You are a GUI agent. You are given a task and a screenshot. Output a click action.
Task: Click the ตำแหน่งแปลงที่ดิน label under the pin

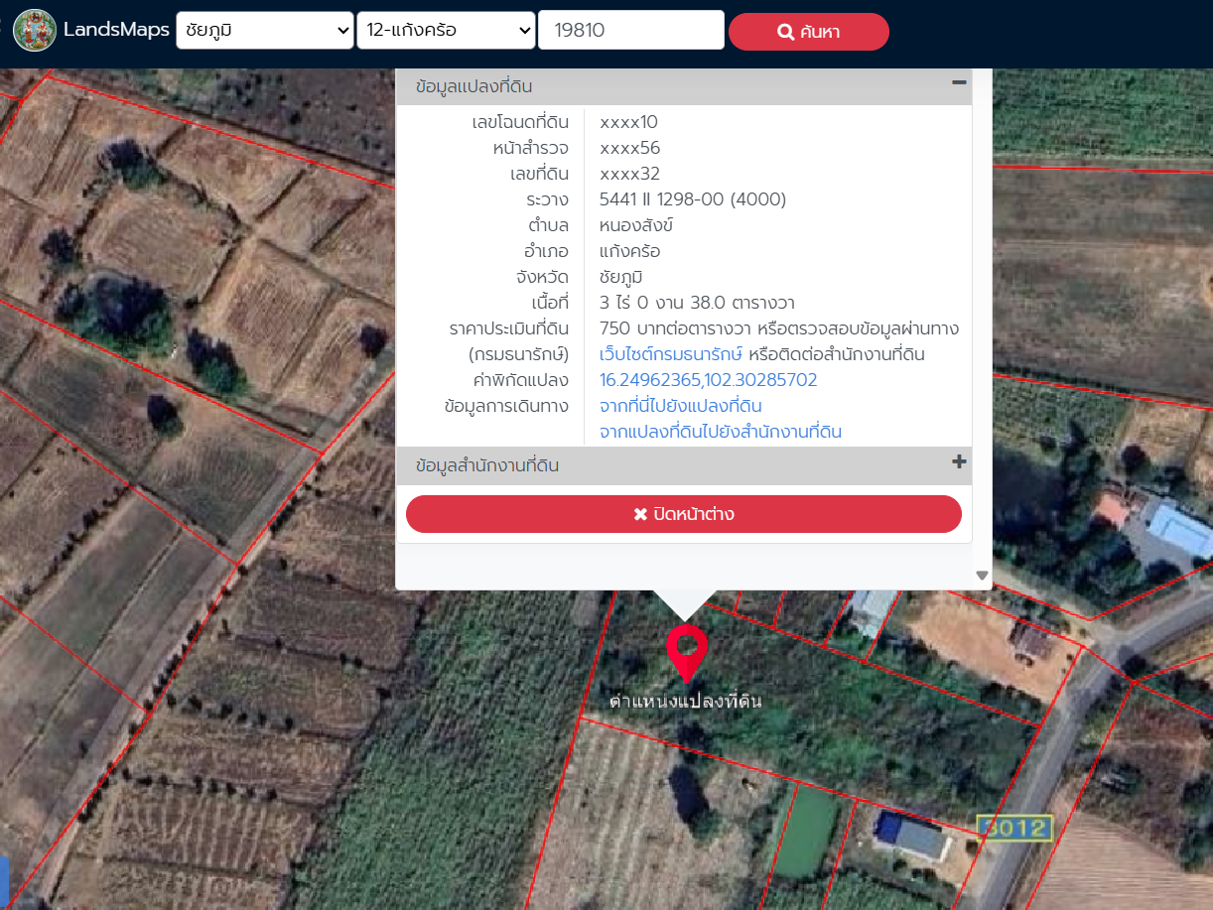685,702
